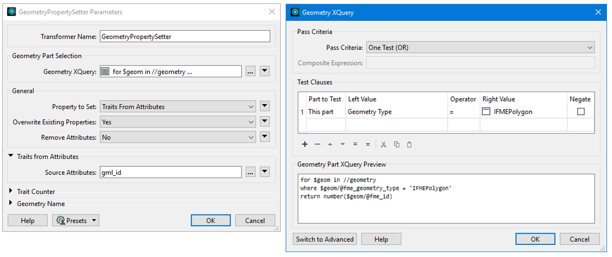Close the GeometryPropertySetter Parameters dialog
Viewport: 612px width, 257px height.
coord(272,12)
